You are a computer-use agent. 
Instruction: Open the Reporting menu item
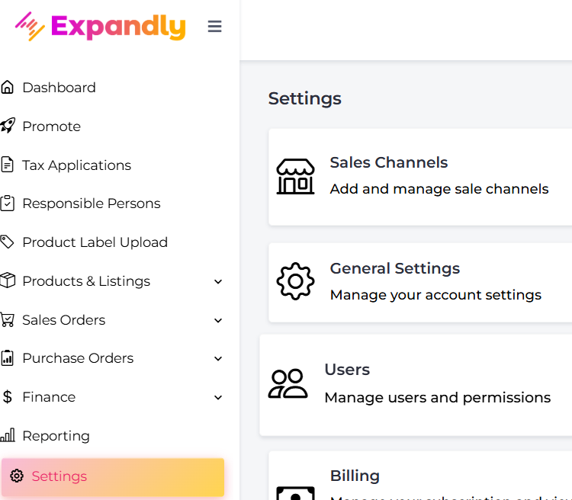[x=56, y=436]
